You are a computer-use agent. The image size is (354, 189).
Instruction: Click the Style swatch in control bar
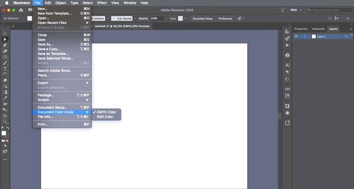coord(180,18)
